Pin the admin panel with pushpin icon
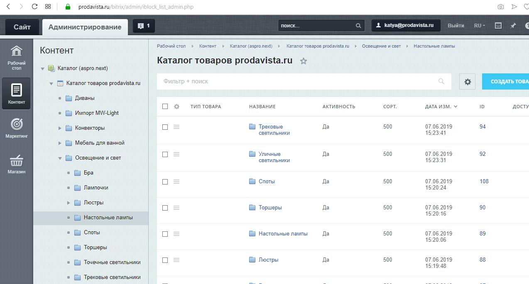 coord(513,25)
